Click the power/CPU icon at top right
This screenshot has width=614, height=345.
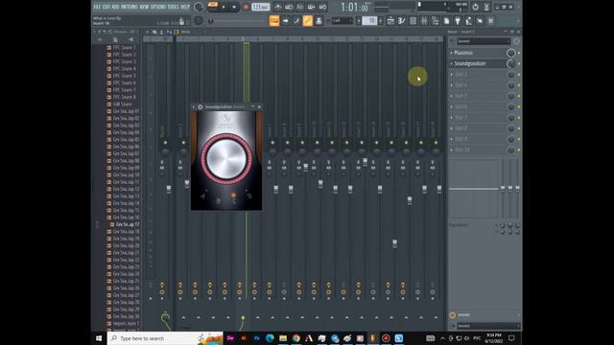click(x=475, y=7)
